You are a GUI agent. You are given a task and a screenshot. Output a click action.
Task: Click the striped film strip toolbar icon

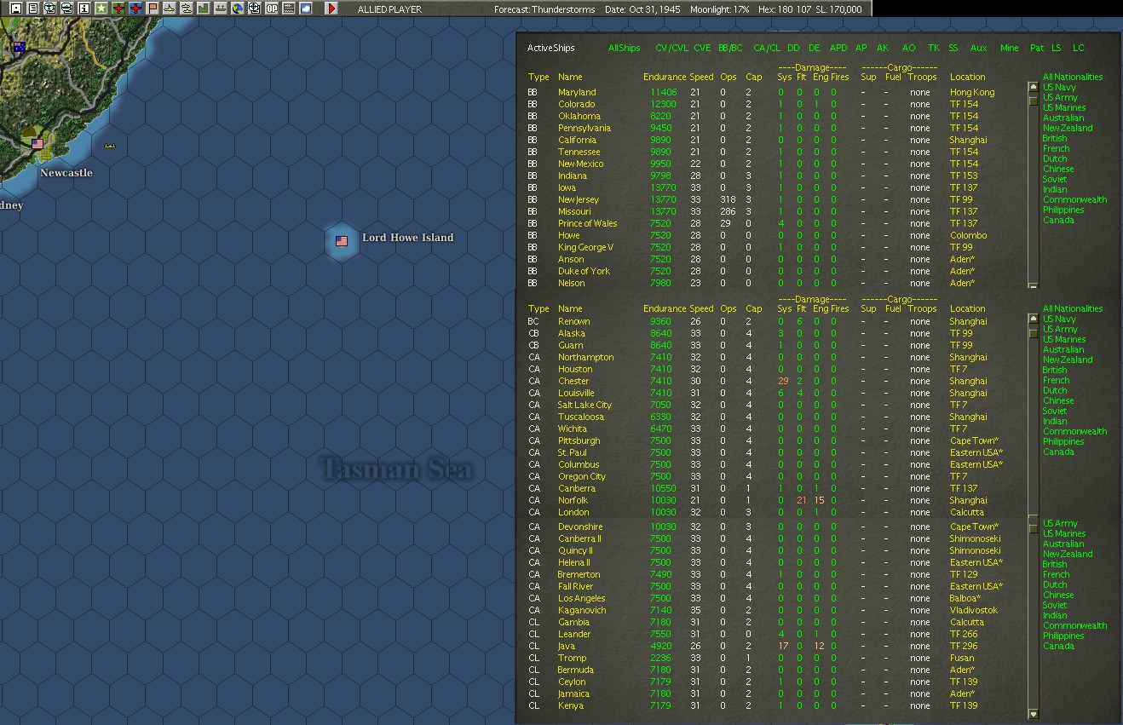tap(289, 9)
